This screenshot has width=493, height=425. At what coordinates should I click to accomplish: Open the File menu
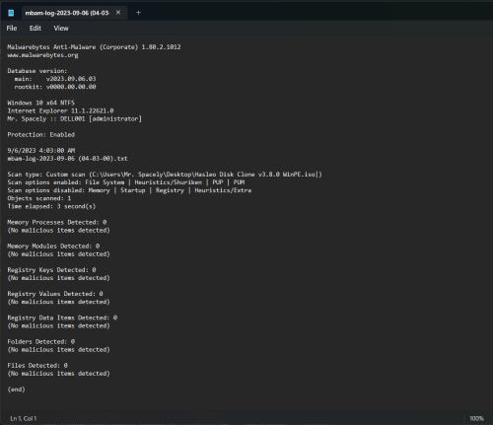click(12, 29)
